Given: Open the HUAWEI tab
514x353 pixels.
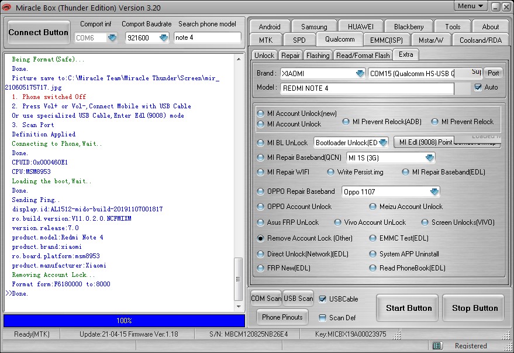Looking at the screenshot, I should pos(361,26).
